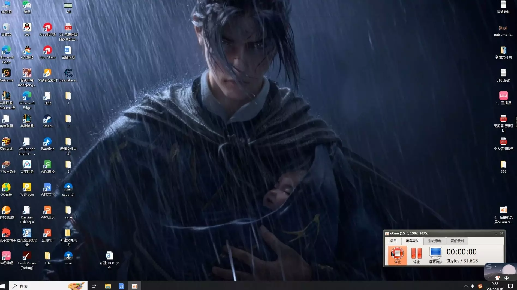
Task: Open Task View from the taskbar
Action: click(x=94, y=286)
